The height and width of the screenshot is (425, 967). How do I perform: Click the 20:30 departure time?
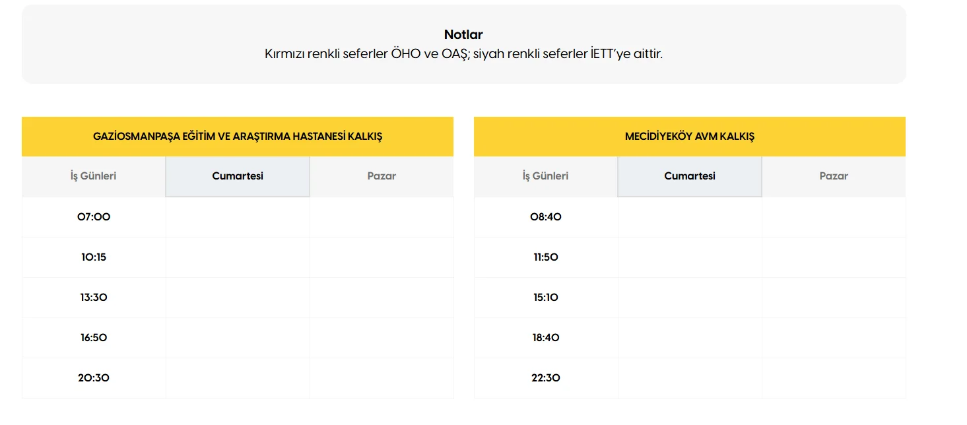[x=94, y=377]
